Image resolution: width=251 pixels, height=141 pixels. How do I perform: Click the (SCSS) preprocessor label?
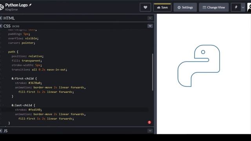tap(16, 26)
